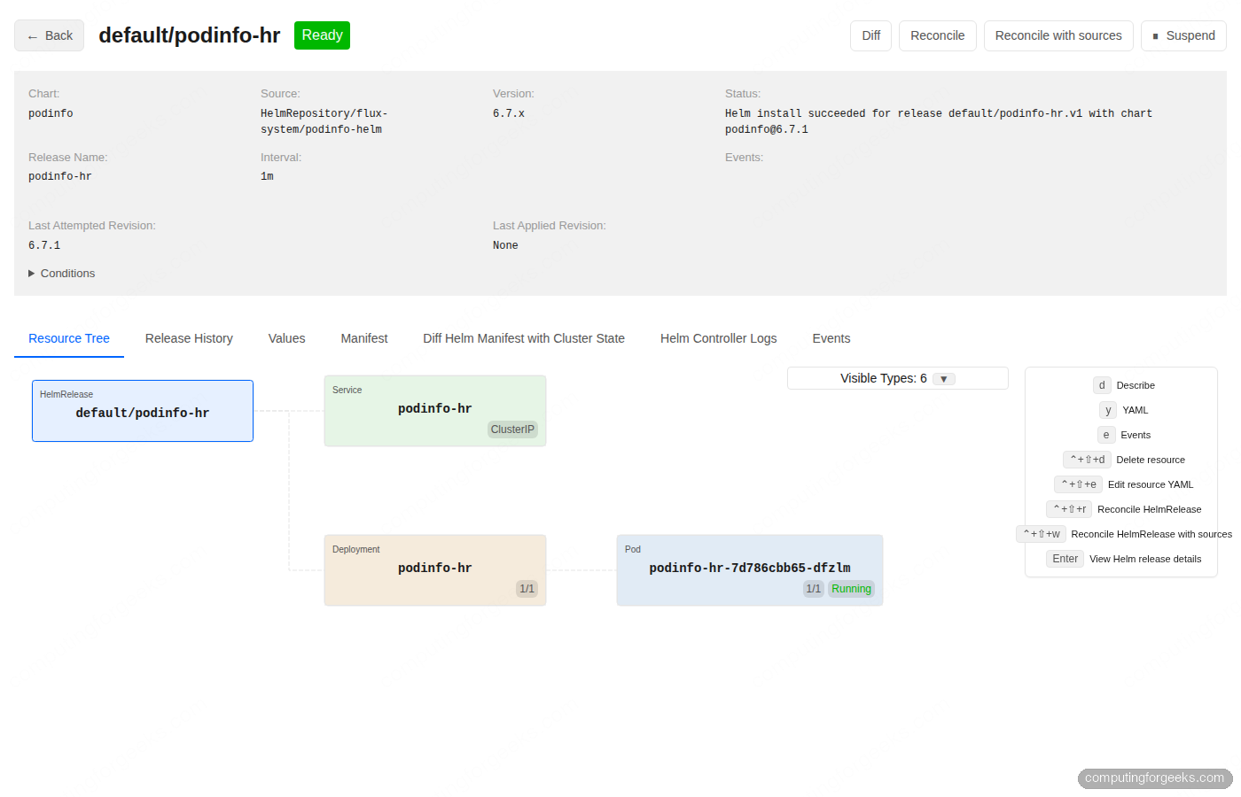
Task: Click the 1/1 badge on Pod node
Action: point(813,589)
